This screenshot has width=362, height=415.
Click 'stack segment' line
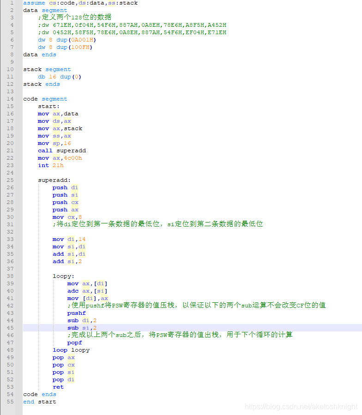tap(47, 70)
